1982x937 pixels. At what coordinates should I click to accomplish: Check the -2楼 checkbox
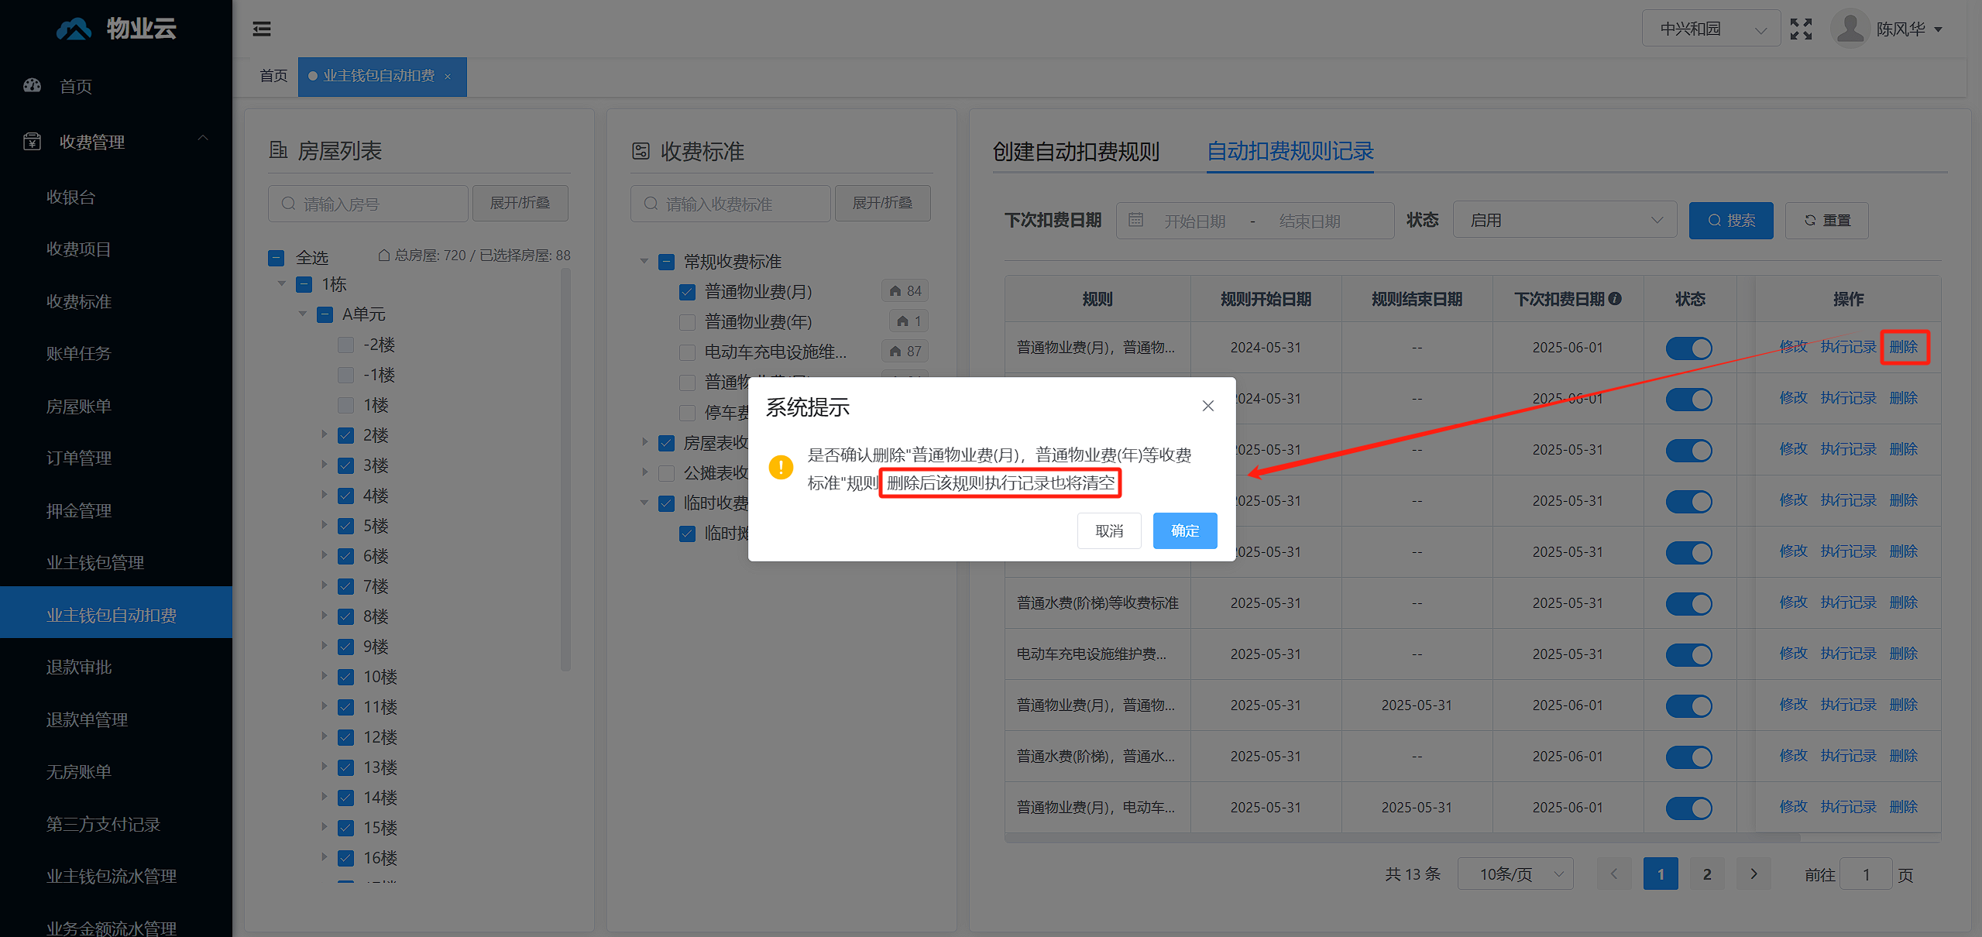pyautogui.click(x=346, y=345)
